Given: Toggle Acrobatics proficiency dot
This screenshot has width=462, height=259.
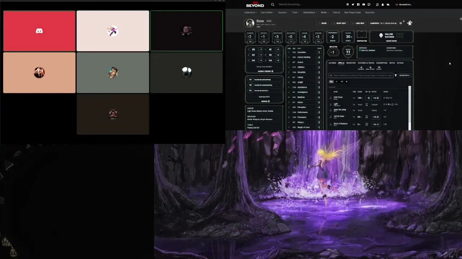Looking at the screenshot, I should click(289, 52).
